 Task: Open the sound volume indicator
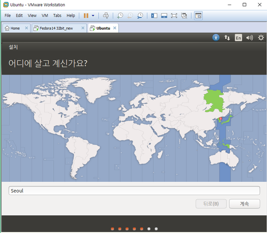249,38
